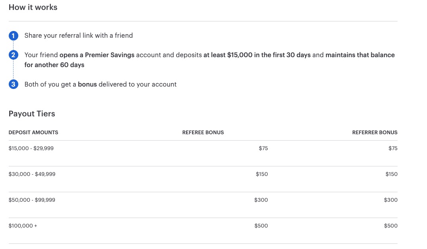
Task: Click the step 2 circle icon
Action: [x=13, y=55]
